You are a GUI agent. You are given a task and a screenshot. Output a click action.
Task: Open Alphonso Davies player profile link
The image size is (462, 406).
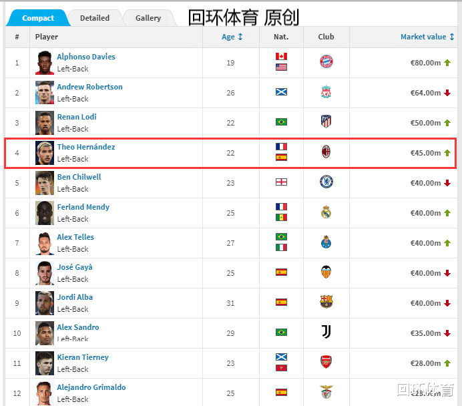click(86, 57)
